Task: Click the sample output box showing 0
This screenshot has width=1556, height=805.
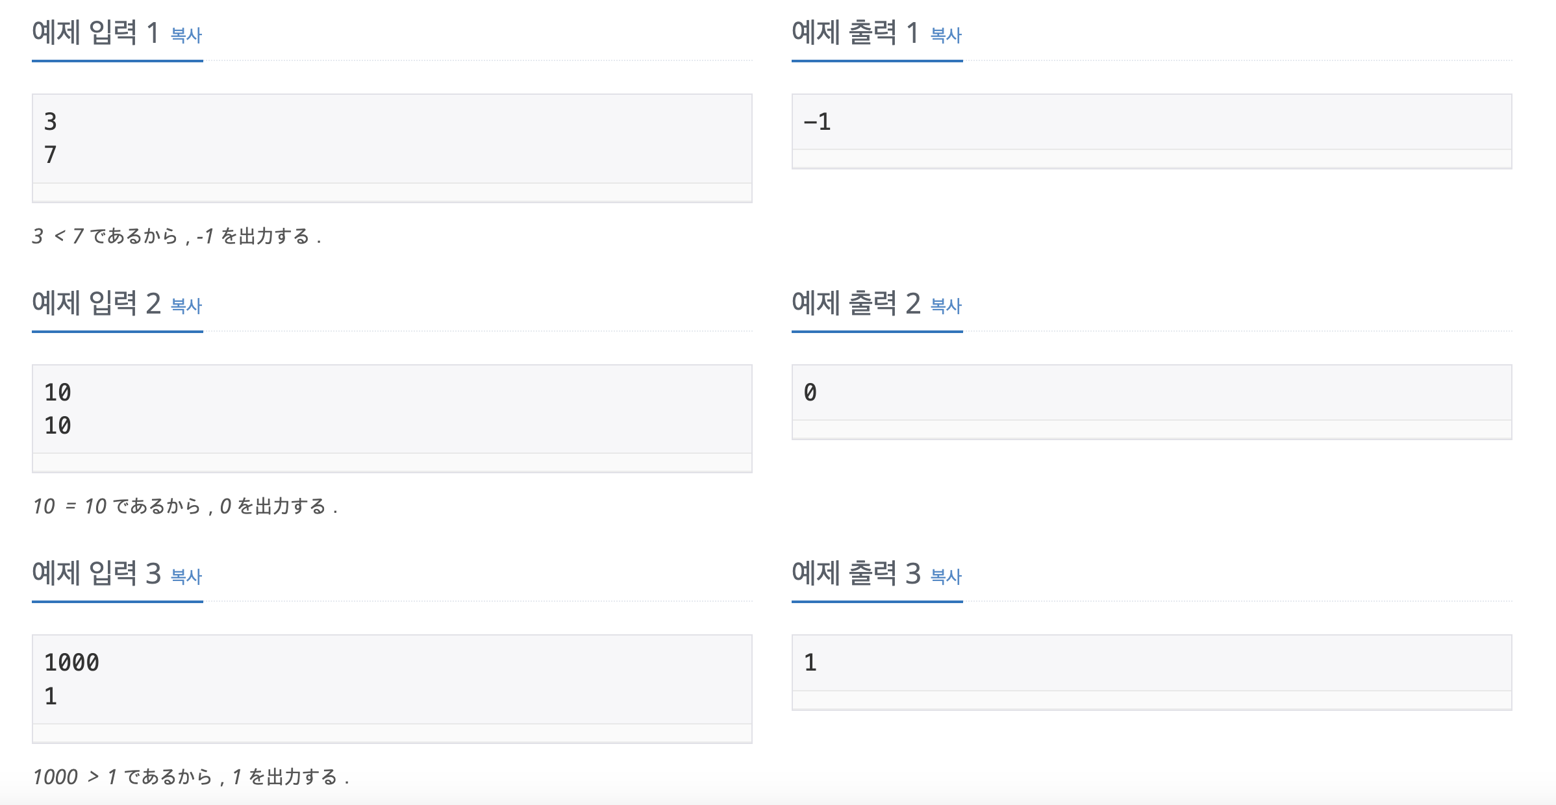Action: 1151,393
